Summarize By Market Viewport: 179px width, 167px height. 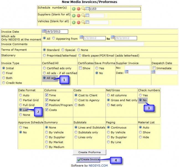tap(47, 142)
